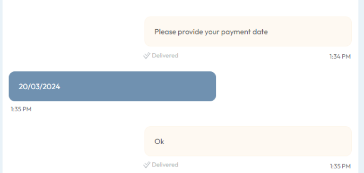Select the 'Ok' message bubble
This screenshot has height=173, width=364.
point(248,141)
